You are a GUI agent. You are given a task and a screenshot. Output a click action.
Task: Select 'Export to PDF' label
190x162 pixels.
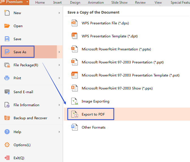[93, 114]
